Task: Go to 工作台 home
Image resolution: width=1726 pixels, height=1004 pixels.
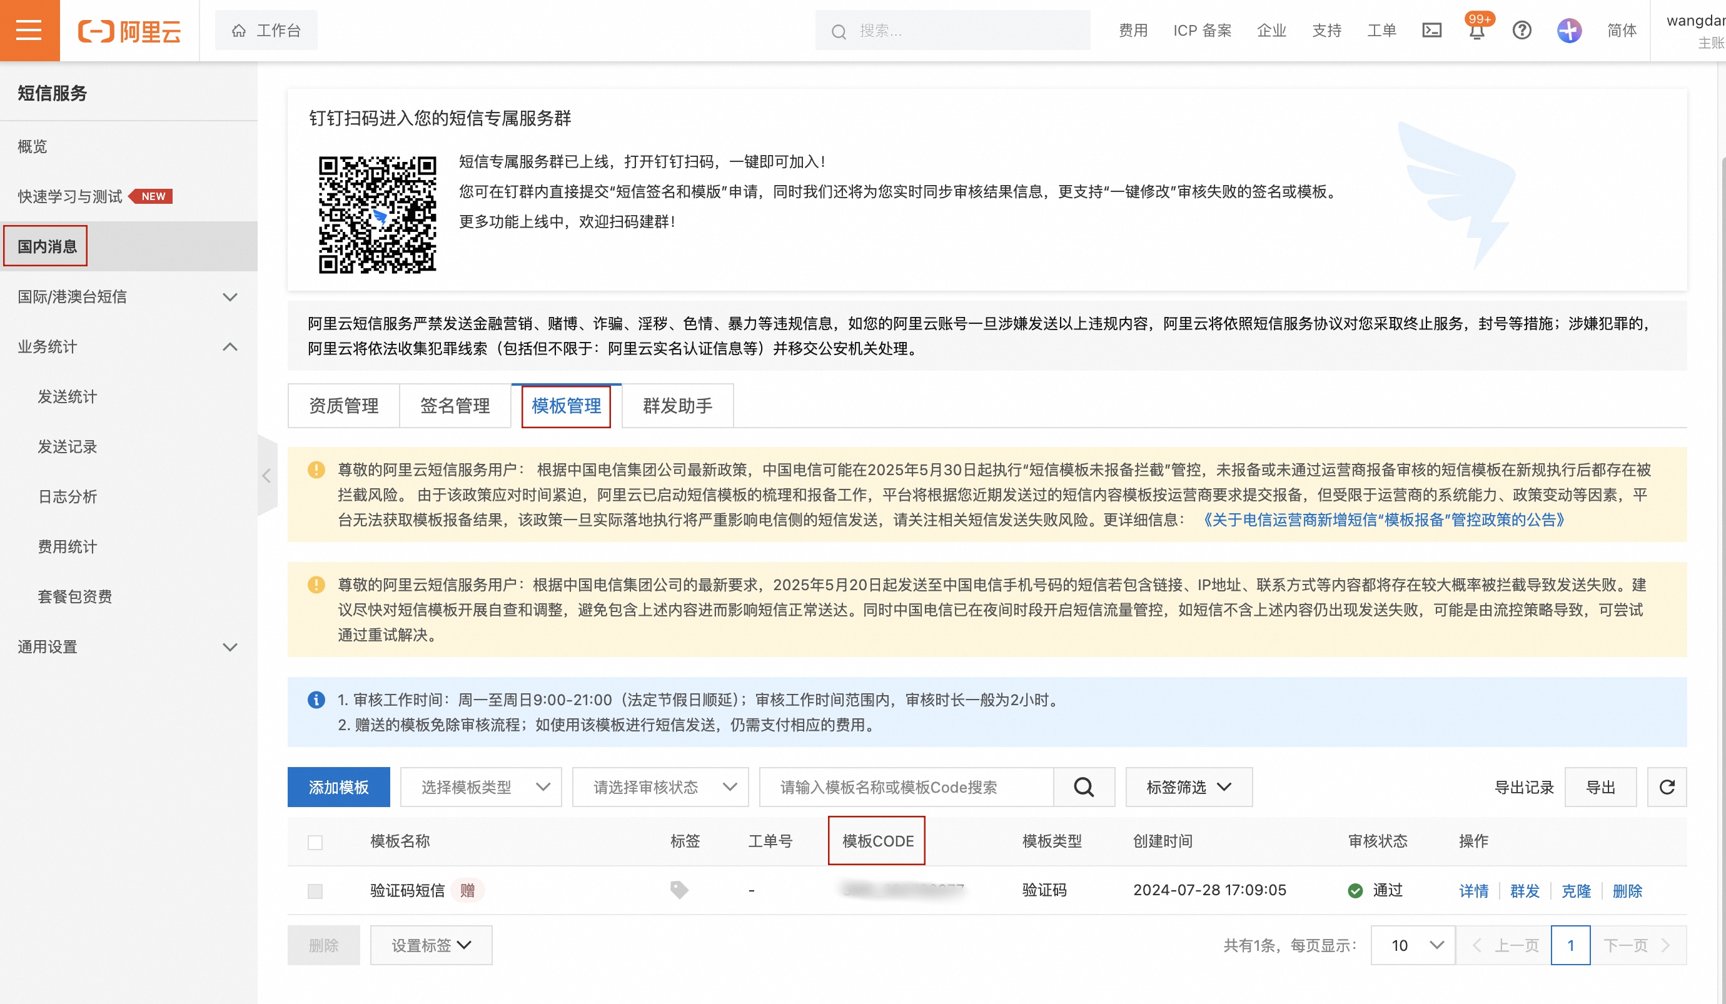Action: point(266,30)
